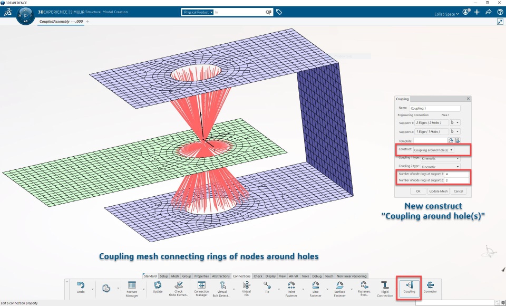506x306 pixels.
Task: Click the Support 2 field '1 Edge'
Action: (431, 131)
